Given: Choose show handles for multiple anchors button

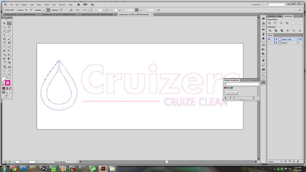Looking at the screenshot, I should [x=44, y=10].
